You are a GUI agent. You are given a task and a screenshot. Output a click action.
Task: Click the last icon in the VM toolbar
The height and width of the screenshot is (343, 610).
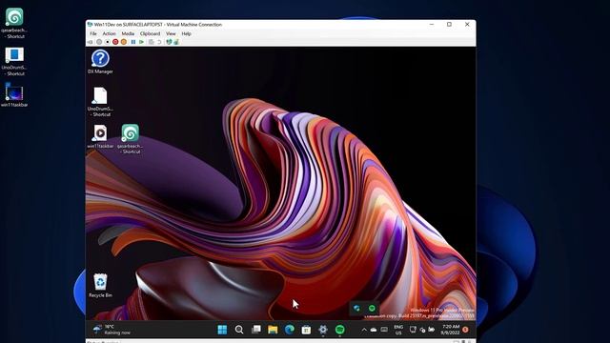pos(176,42)
